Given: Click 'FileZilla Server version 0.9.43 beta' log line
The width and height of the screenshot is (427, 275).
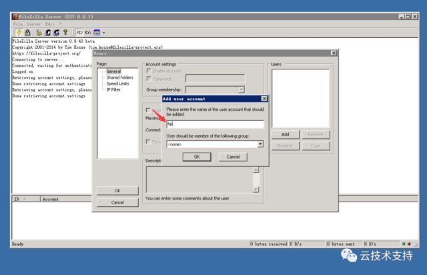Looking at the screenshot, I should pyautogui.click(x=53, y=41).
